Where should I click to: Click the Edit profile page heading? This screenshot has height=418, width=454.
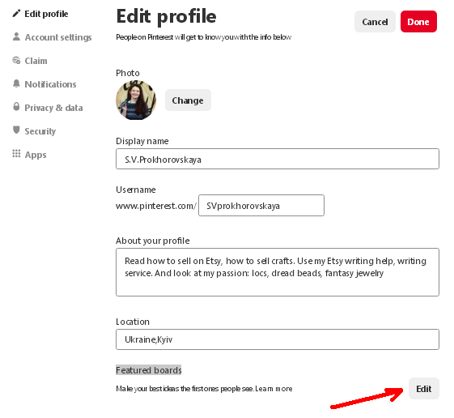pyautogui.click(x=167, y=16)
